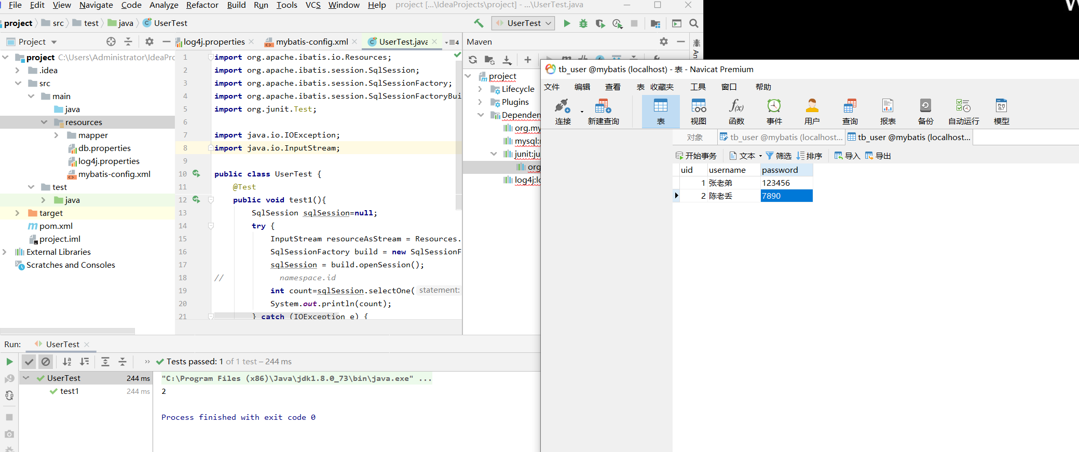Sort tests alphabetically in Run panel
1079x452 pixels.
[67, 362]
